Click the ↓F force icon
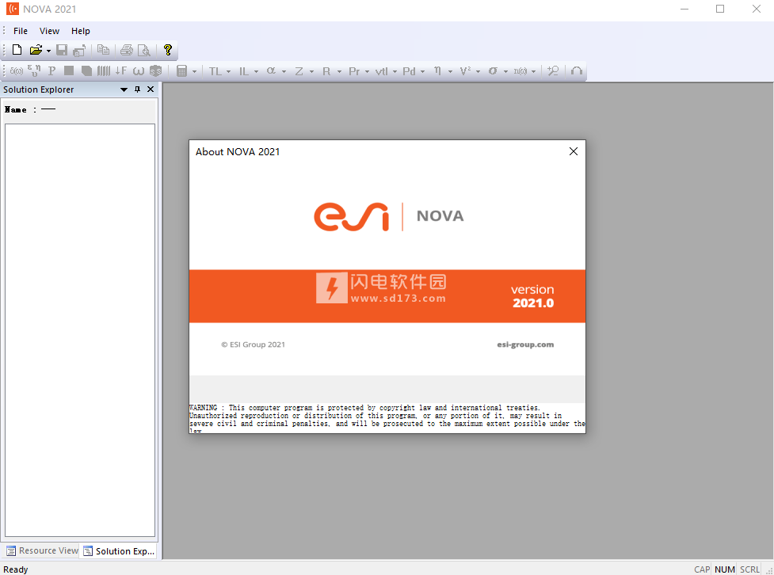This screenshot has height=575, width=774. tap(121, 70)
